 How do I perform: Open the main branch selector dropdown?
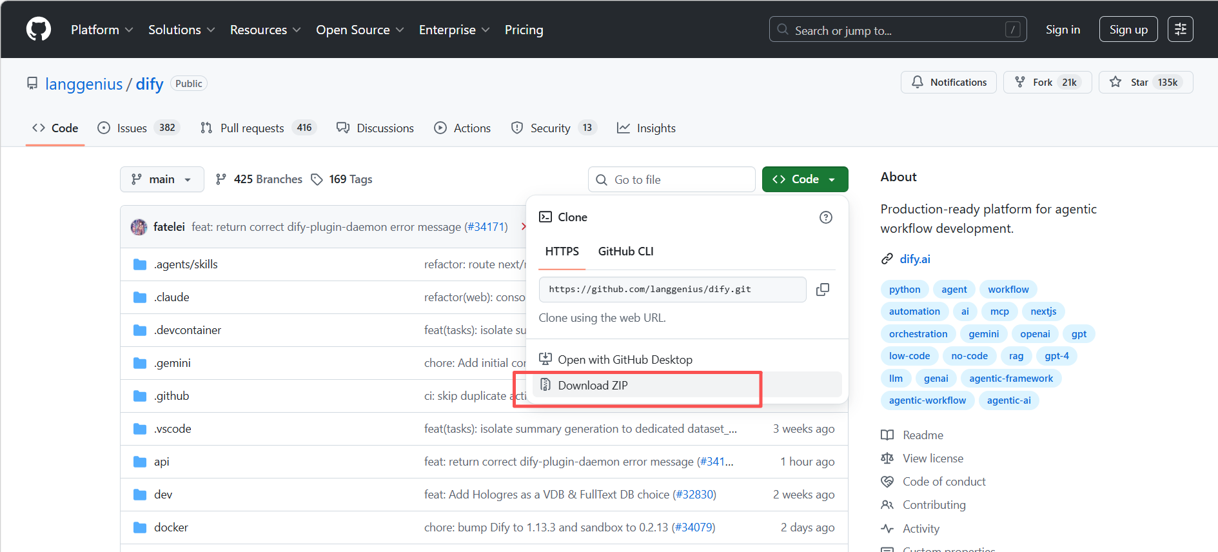tap(162, 179)
